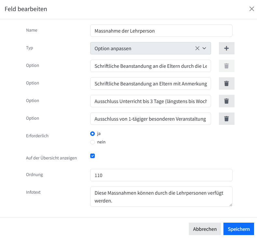Delete the 'Ausschluss Unterricht bis 3 Tage' option
This screenshot has height=238, width=257.
226,101
